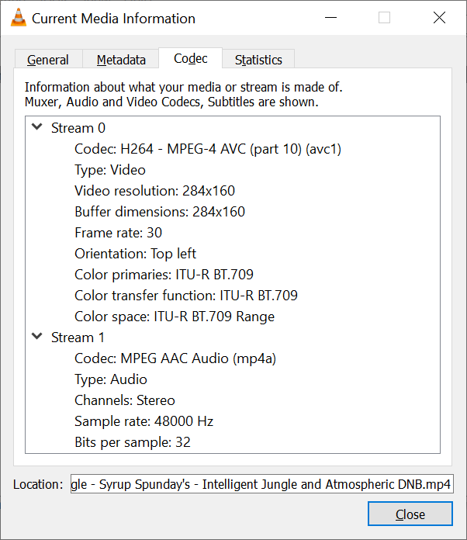Close the window with the X icon
The height and width of the screenshot is (540, 467).
(439, 18)
